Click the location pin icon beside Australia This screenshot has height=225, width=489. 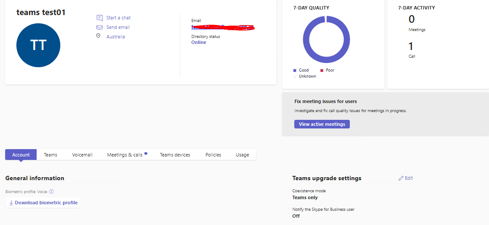point(98,36)
